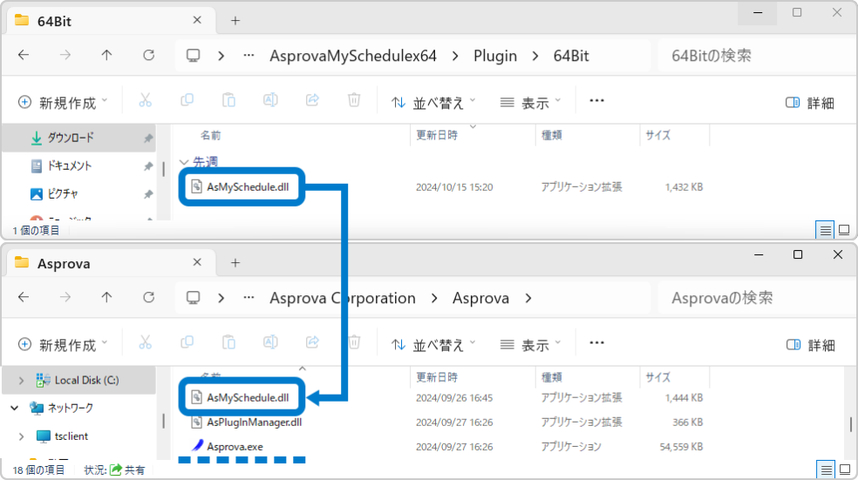Go back in the 64Bit window

24,55
